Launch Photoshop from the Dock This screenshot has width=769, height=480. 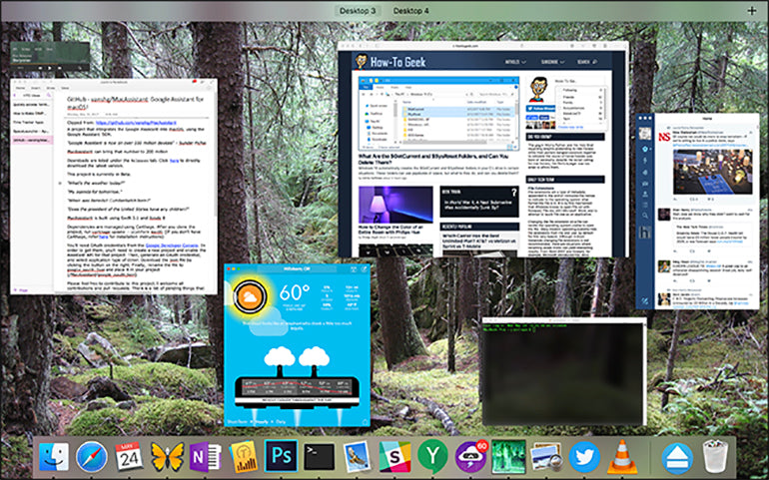[x=281, y=457]
